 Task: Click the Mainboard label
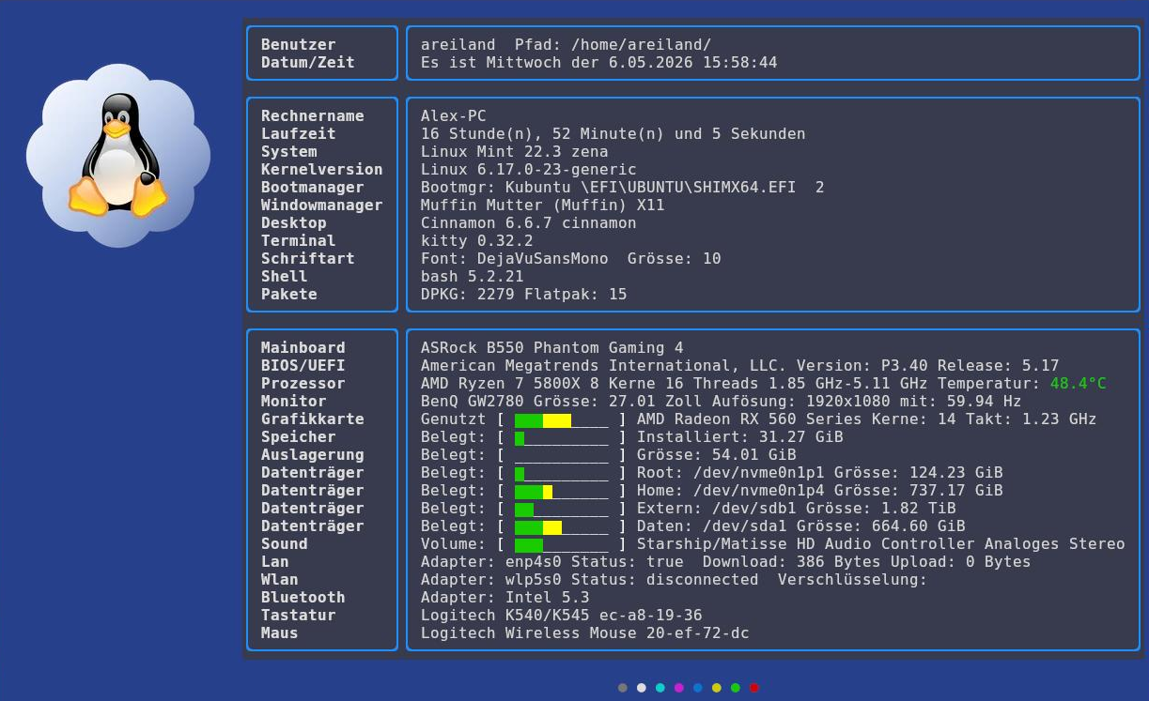[303, 348]
